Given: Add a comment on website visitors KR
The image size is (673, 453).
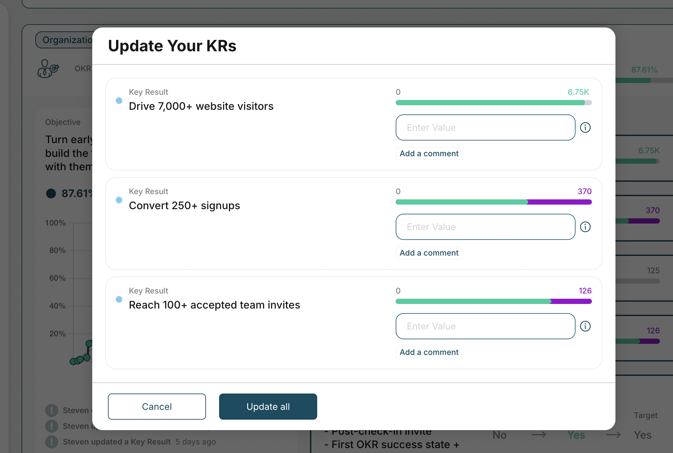Looking at the screenshot, I should pyautogui.click(x=429, y=154).
